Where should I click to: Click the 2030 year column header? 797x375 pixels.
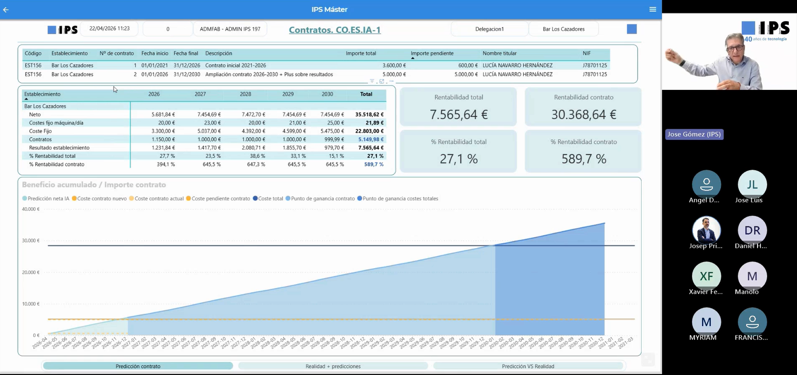[x=327, y=94]
